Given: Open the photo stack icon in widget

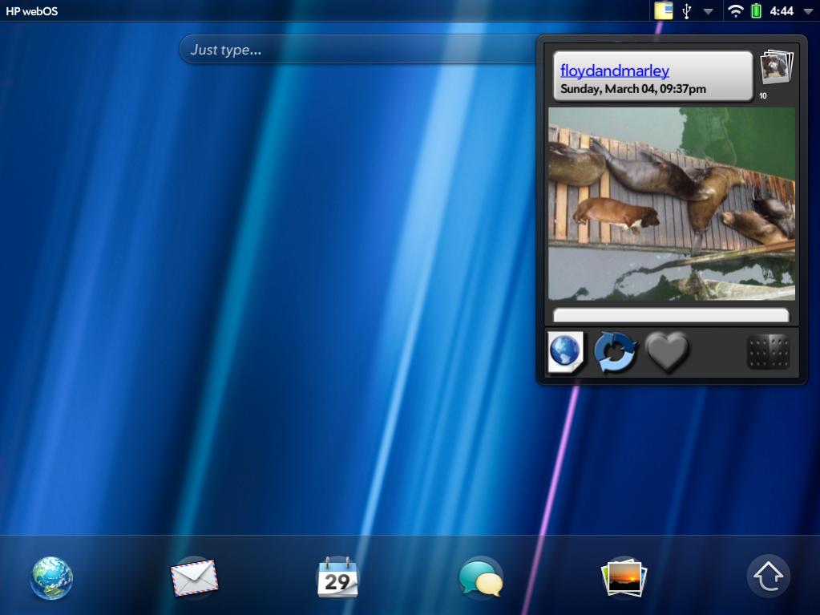Looking at the screenshot, I should point(776,68).
